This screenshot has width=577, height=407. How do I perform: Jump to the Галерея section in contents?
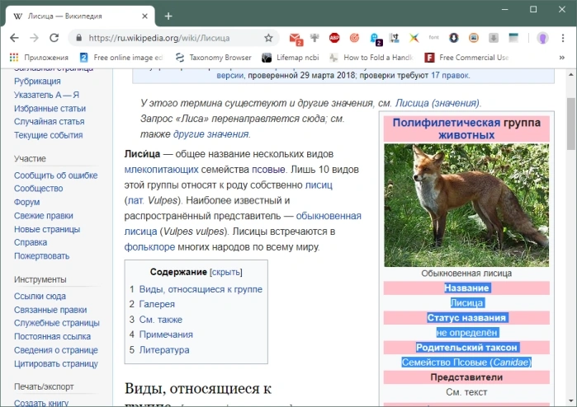click(x=157, y=304)
